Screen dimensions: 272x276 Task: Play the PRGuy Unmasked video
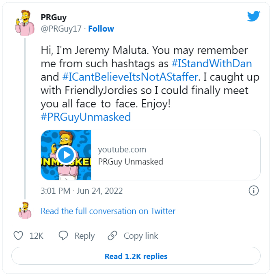point(66,155)
